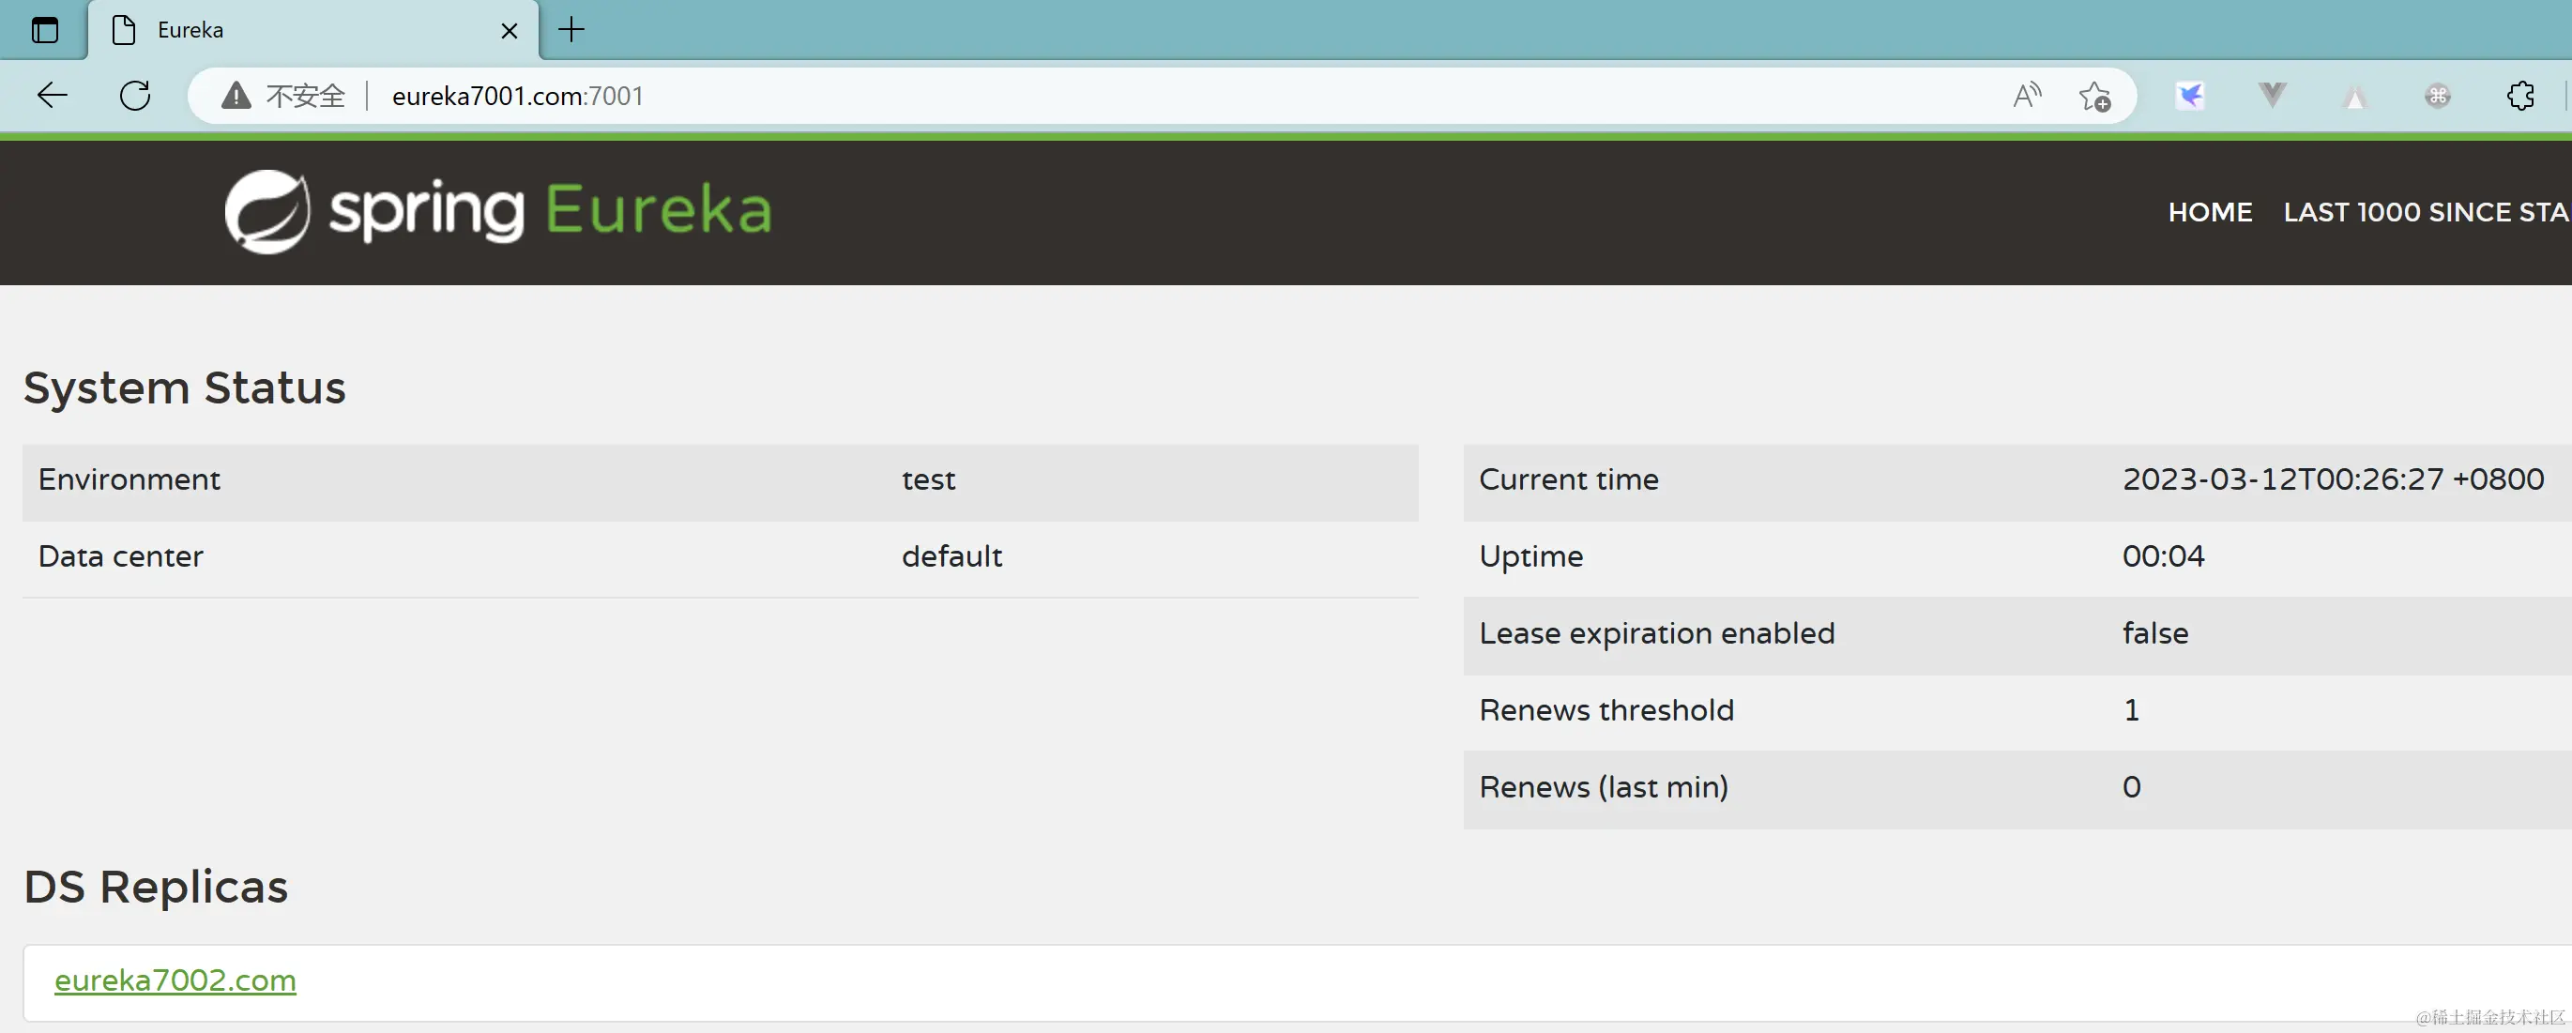Click the spring Eureka logo

pos(498,210)
